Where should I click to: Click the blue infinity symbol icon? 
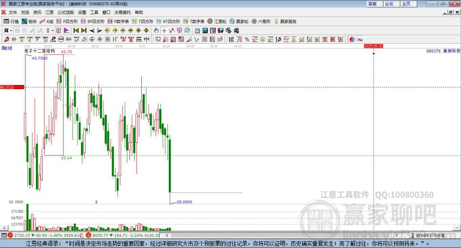[360, 39]
